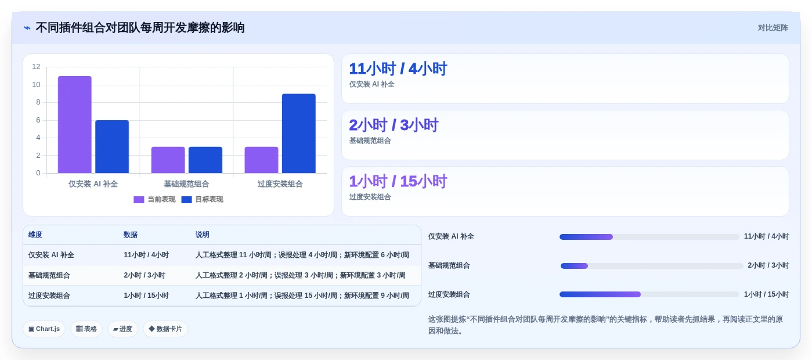Select the 数据卡片 tag chip
Viewport: 812px width, 360px height.
165,329
